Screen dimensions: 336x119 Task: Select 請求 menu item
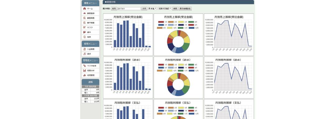(91, 54)
